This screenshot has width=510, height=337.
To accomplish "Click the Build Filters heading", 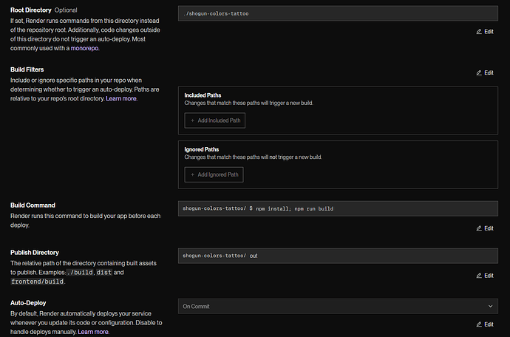I will (x=27, y=69).
